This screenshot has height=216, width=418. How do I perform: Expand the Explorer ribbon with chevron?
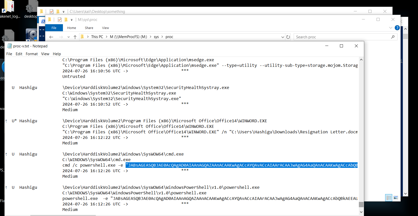coord(391,28)
